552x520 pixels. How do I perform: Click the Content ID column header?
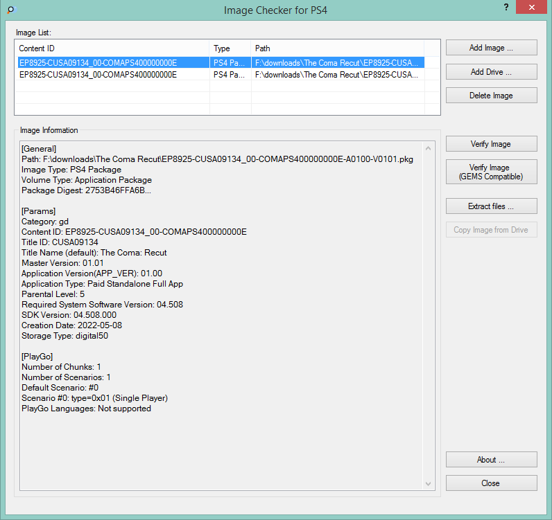coord(112,48)
